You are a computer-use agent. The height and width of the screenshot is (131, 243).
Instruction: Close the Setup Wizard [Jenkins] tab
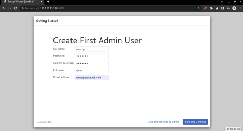pos(41,2)
